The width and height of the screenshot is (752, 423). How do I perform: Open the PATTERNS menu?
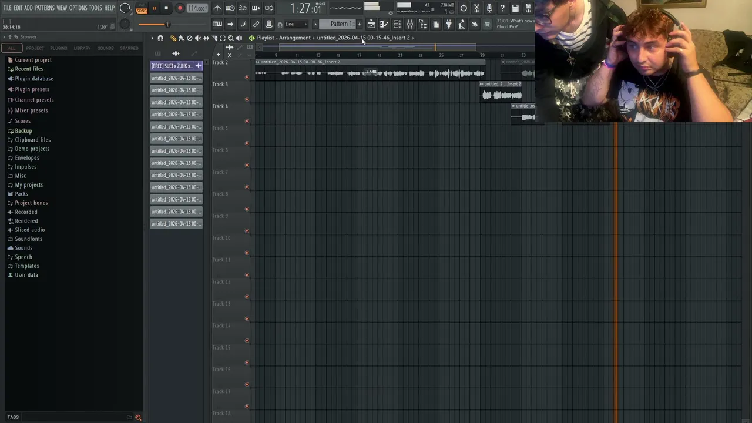point(45,8)
